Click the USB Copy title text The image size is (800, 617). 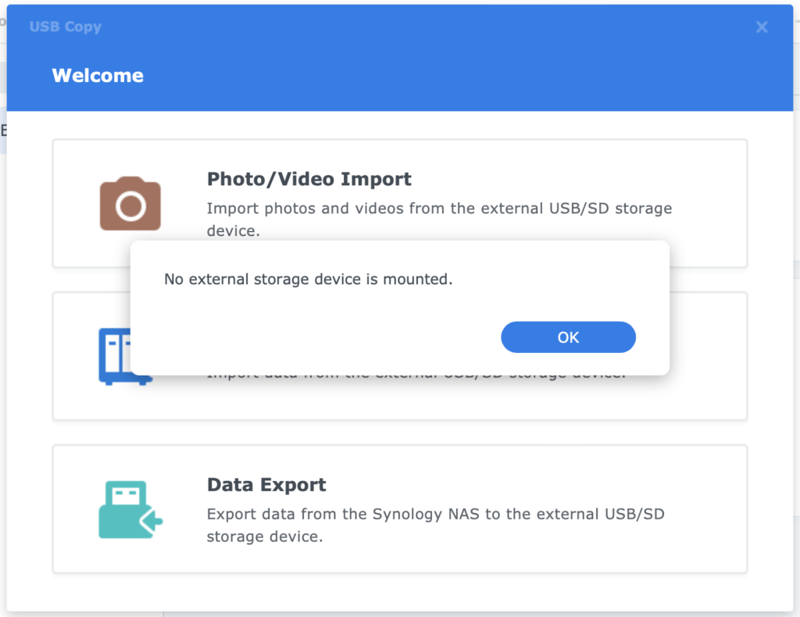tap(65, 26)
